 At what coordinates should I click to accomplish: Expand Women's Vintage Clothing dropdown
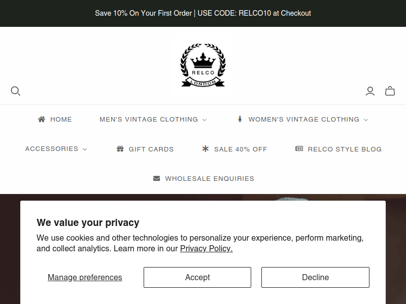coord(309,120)
